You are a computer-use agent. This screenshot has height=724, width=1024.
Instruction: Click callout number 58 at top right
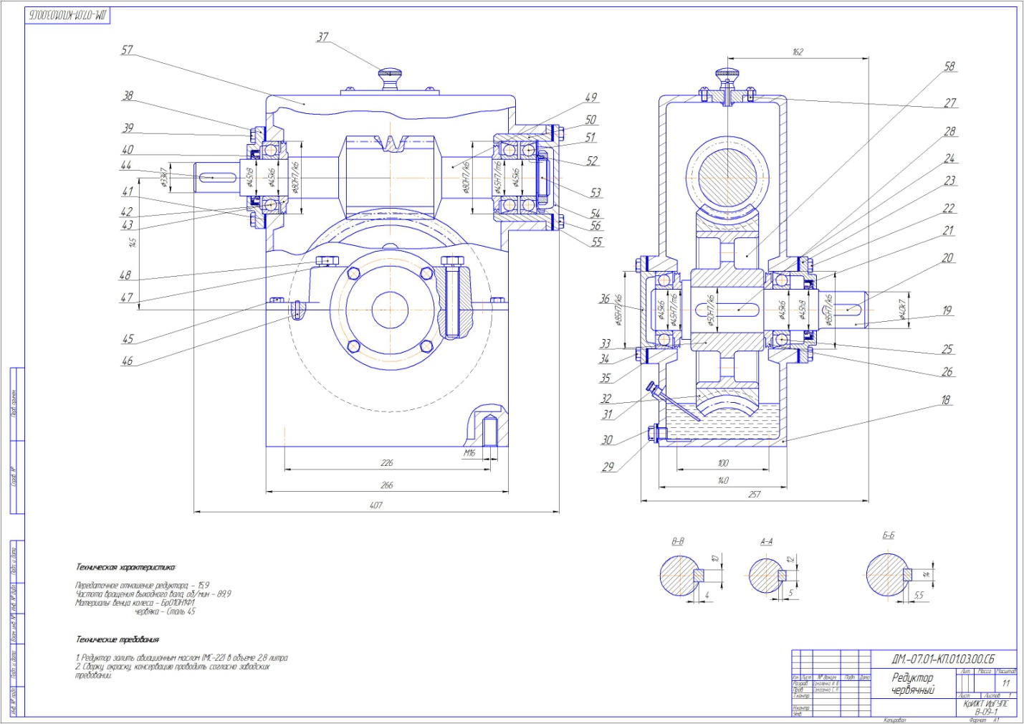(949, 67)
